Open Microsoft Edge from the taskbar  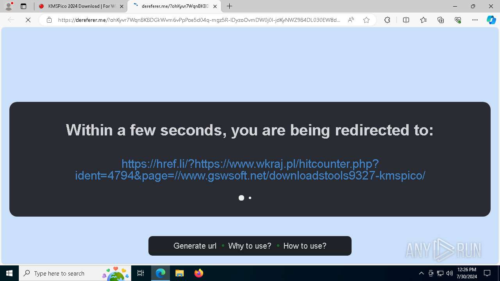[161, 273]
